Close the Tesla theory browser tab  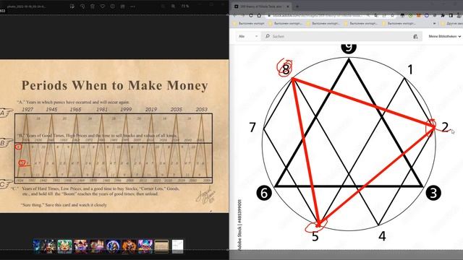pyautogui.click(x=288, y=6)
